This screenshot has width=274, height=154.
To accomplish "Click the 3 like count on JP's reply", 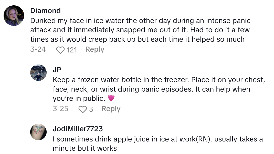I will [91, 109].
